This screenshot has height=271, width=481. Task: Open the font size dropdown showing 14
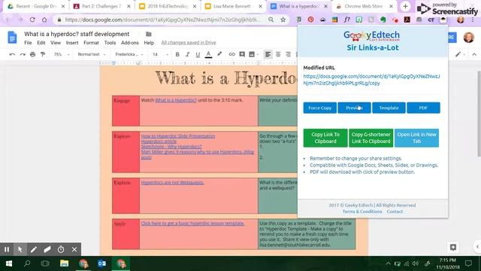coord(160,54)
